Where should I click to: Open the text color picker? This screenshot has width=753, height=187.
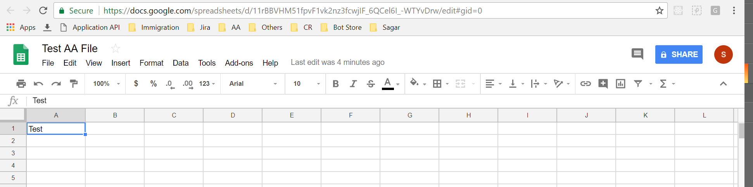(388, 83)
